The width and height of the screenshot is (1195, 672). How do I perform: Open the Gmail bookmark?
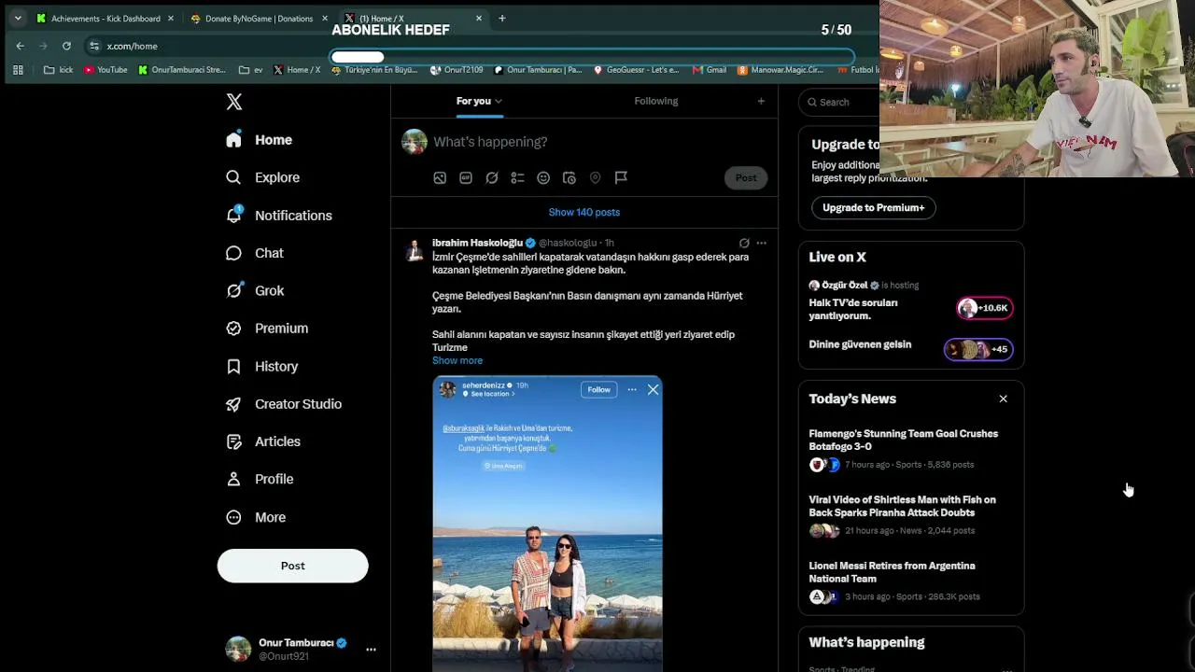coord(710,70)
